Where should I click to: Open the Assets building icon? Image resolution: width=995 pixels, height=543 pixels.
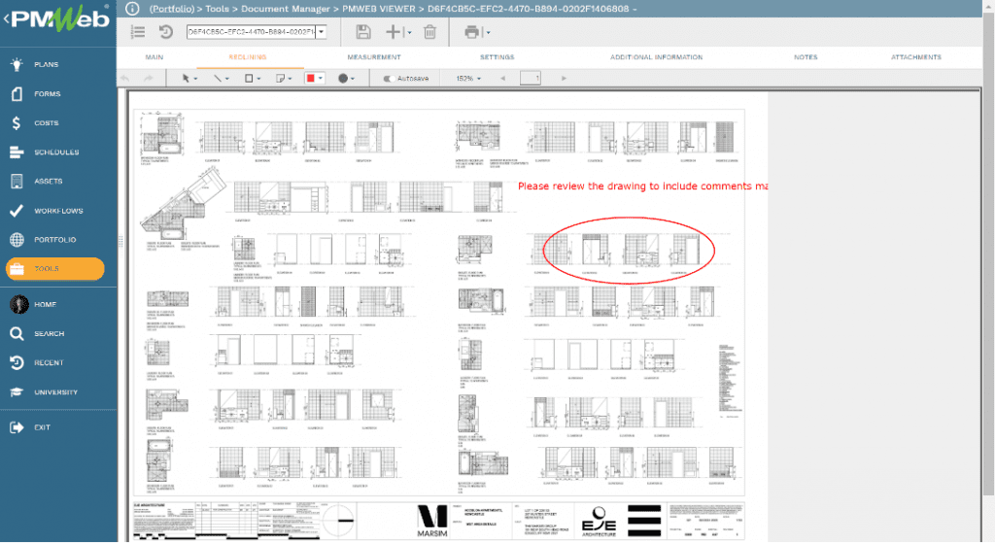17,181
